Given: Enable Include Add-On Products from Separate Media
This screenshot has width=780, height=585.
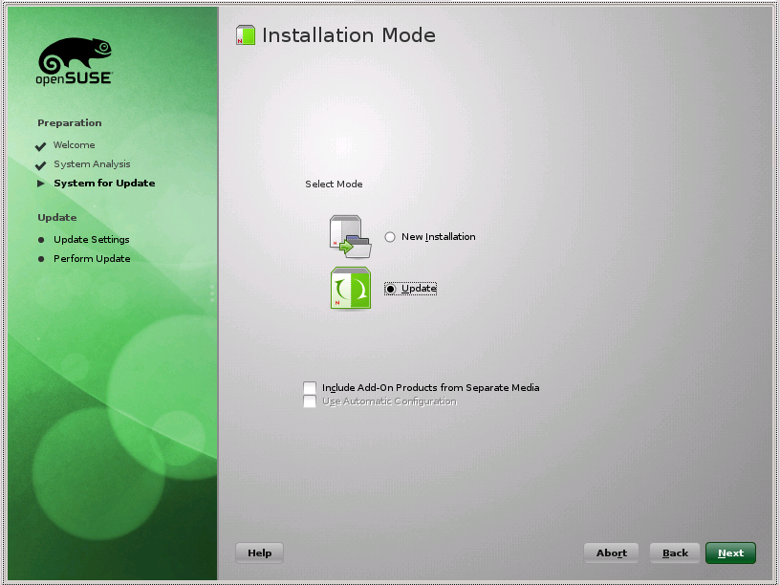Looking at the screenshot, I should (x=310, y=387).
